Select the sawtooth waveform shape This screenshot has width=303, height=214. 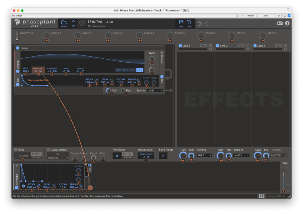click(x=118, y=70)
